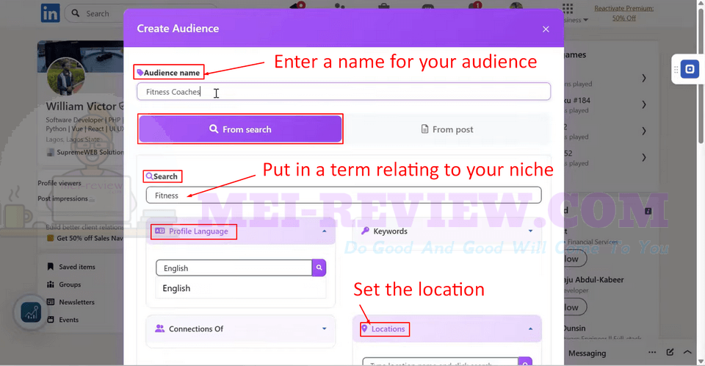705x366 pixels.
Task: Select the From post tab
Action: (447, 129)
